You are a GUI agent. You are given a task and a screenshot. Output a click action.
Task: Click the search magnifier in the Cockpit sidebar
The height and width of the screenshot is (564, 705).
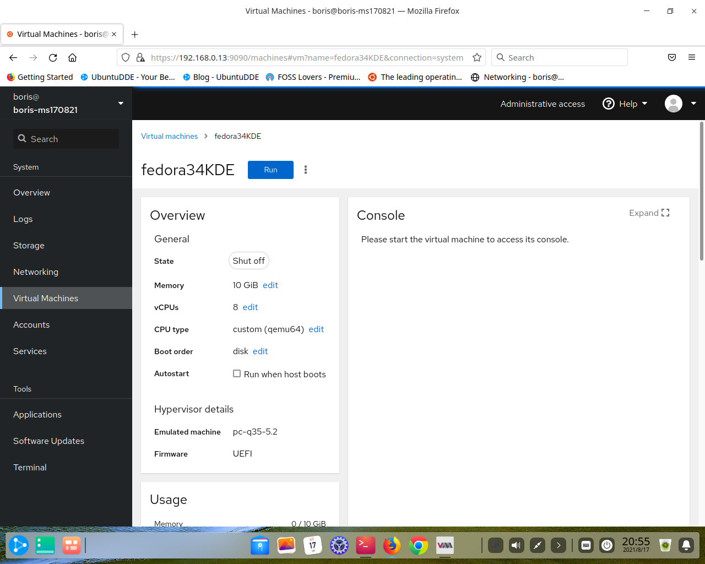click(22, 139)
